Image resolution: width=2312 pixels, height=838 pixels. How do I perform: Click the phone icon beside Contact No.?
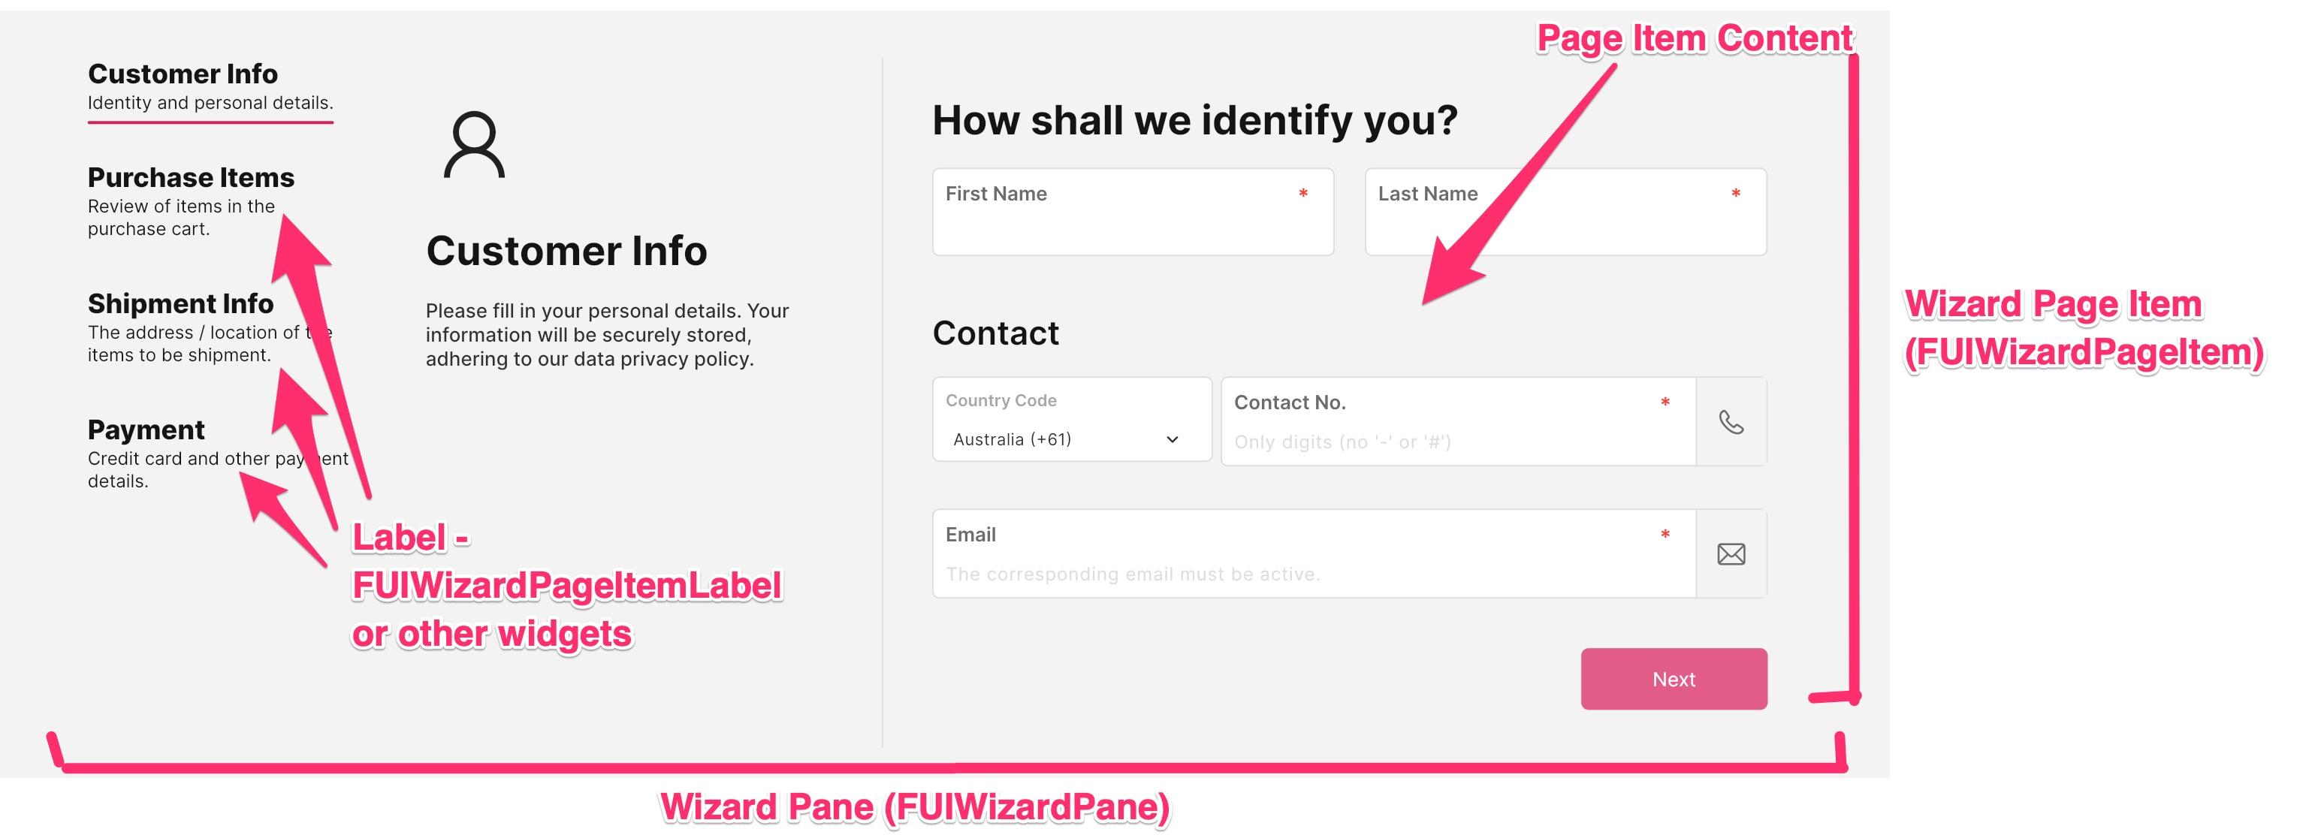coord(1731,422)
